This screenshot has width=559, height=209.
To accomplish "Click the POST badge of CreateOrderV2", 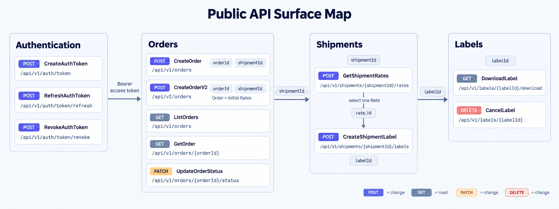I will click(x=160, y=88).
